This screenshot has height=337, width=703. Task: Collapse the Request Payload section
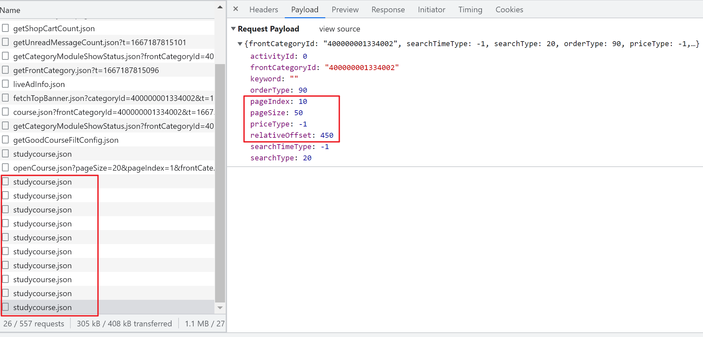[233, 29]
